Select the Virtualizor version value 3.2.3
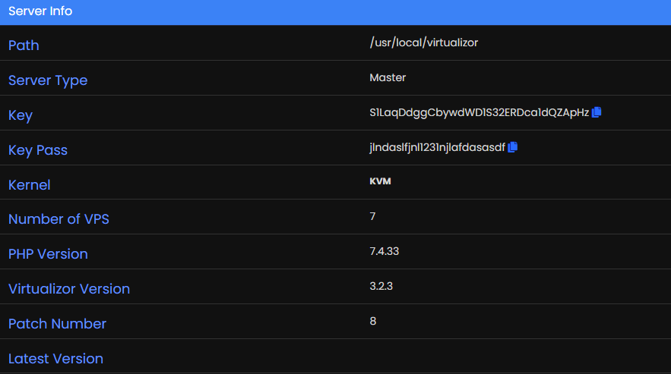Image resolution: width=671 pixels, height=374 pixels. 381,286
